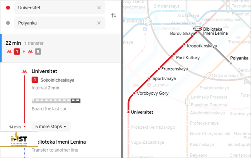The height and width of the screenshot is (158, 251).
Task: Expand the 5 more stops list
Action: pos(51,126)
